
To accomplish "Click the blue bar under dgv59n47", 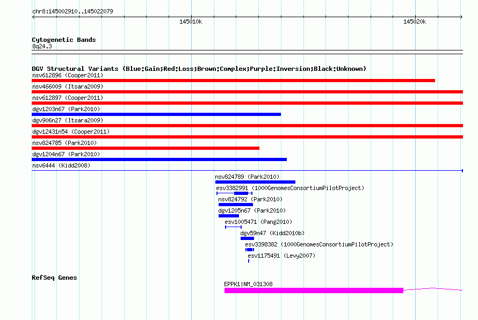I will click(247, 238).
